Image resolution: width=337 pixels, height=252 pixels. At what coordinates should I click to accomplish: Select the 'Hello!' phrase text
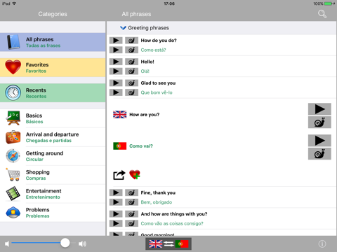point(147,62)
